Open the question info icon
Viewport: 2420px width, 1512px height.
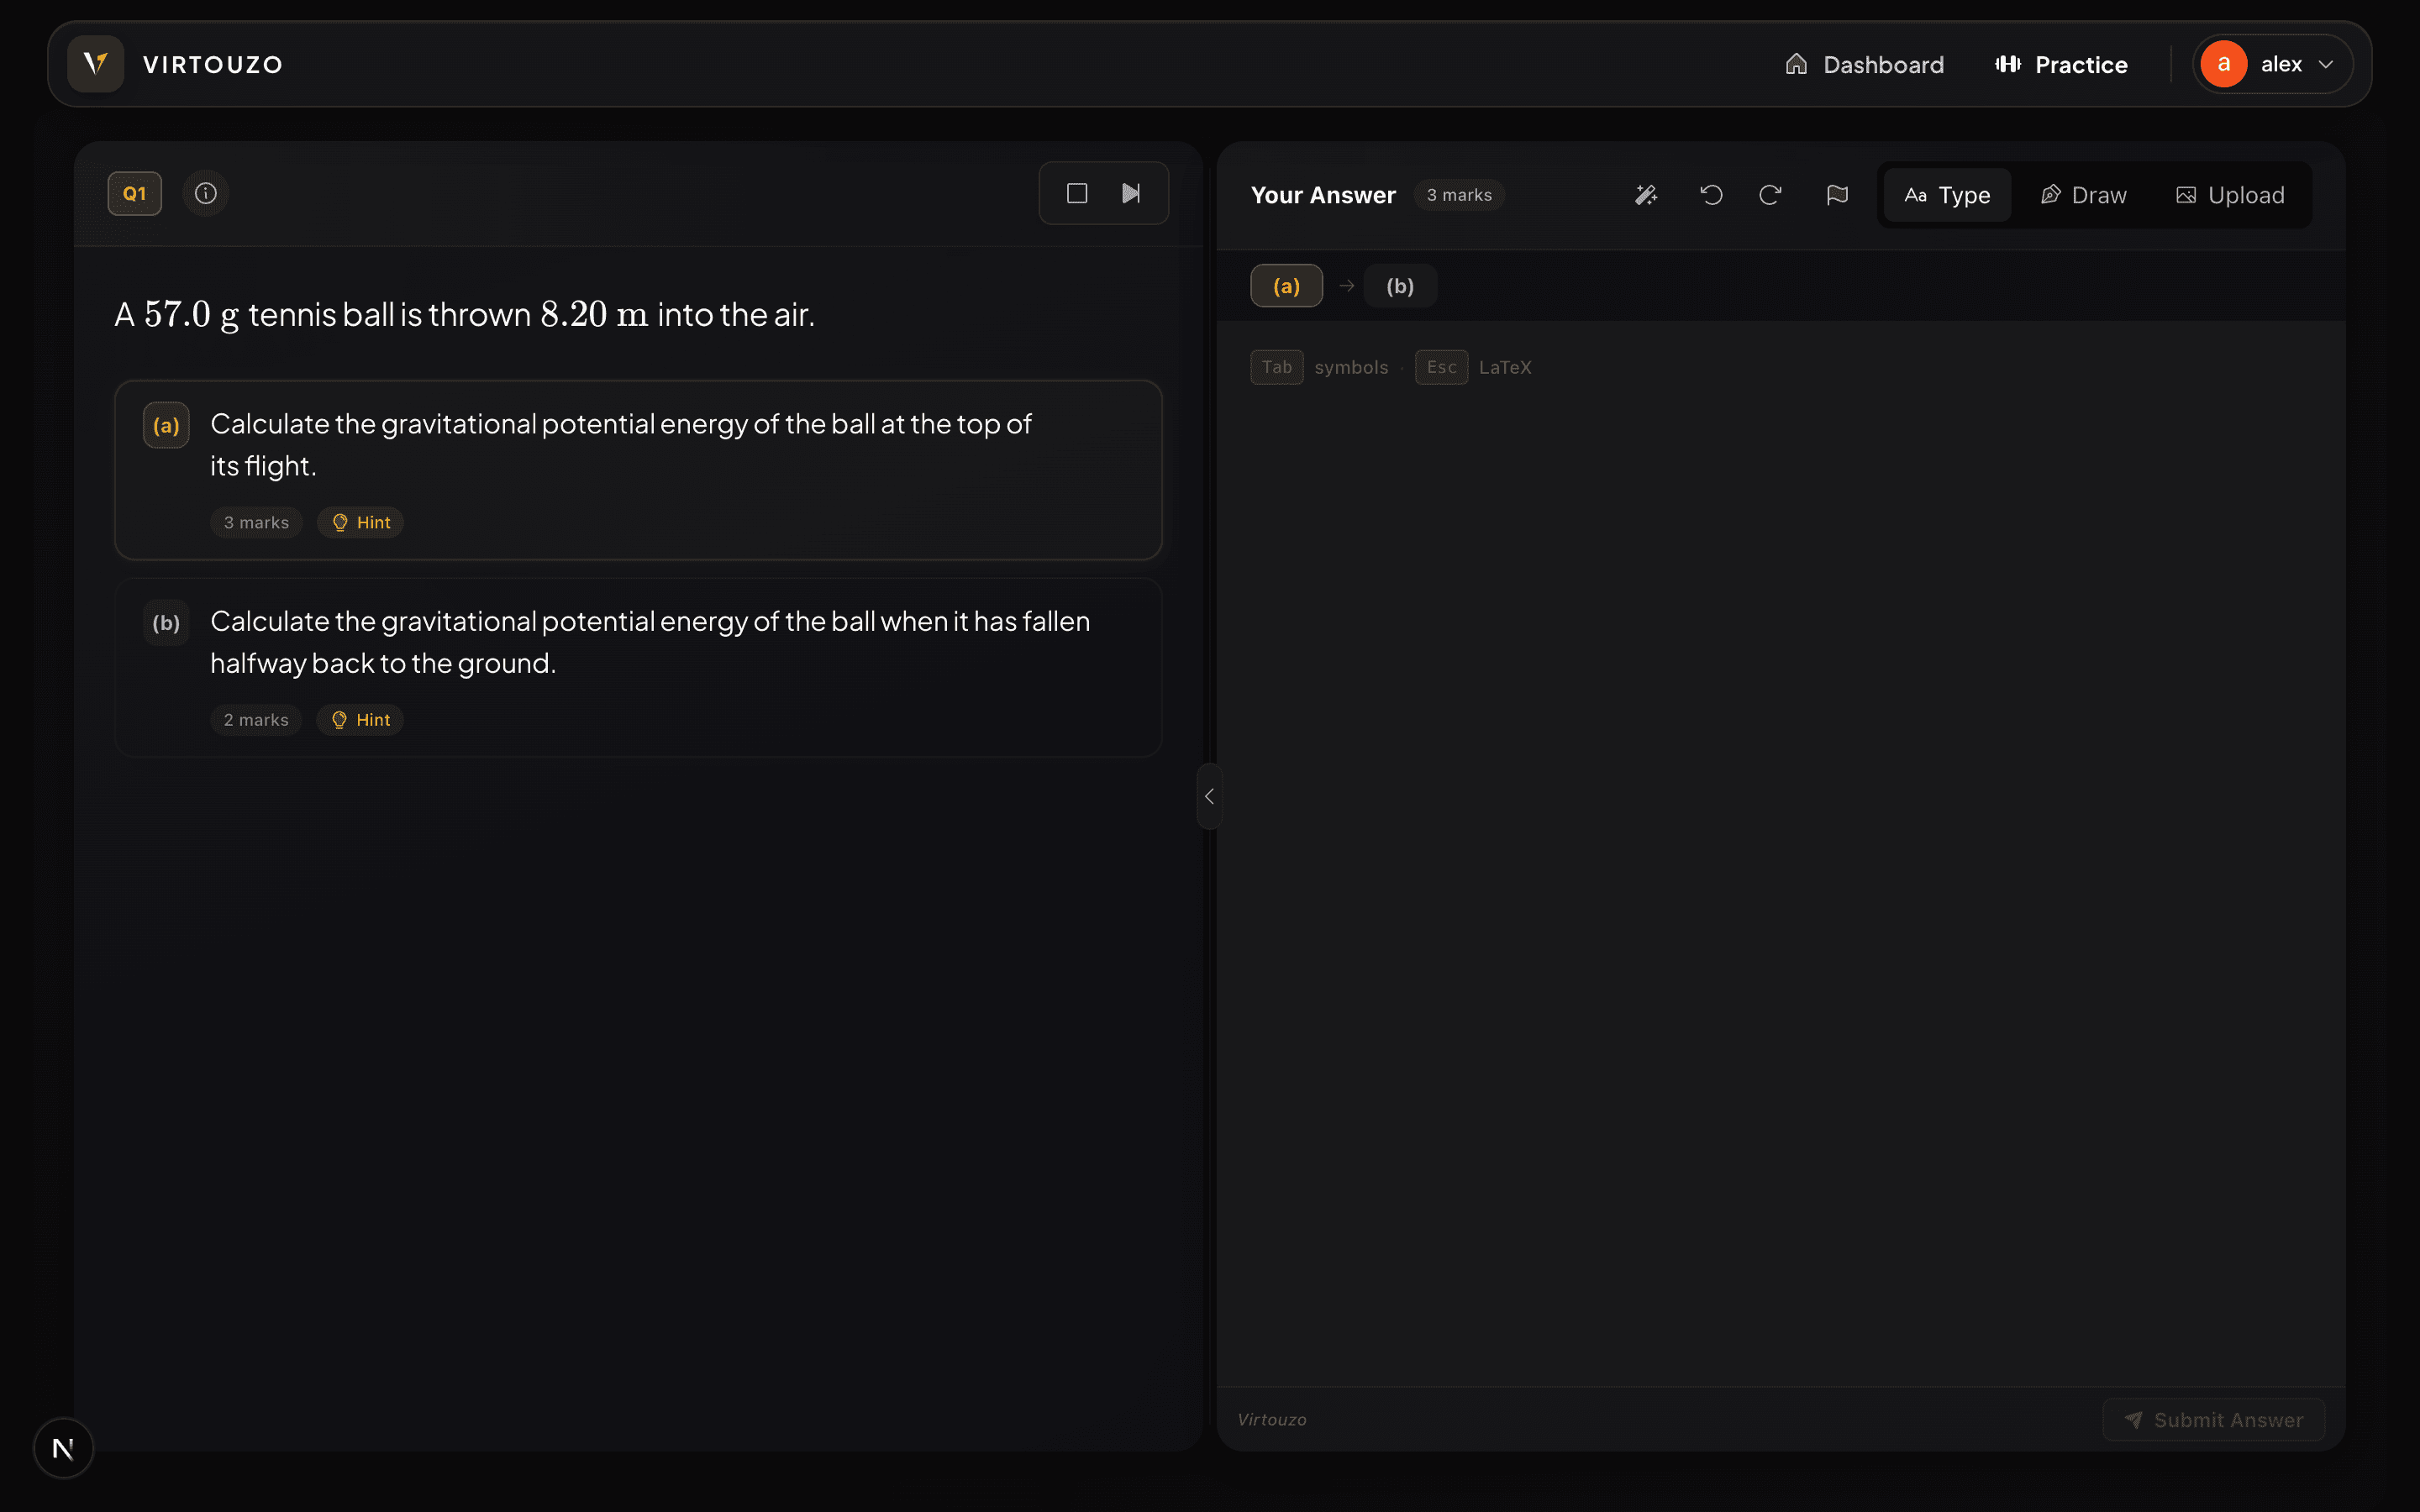click(206, 193)
